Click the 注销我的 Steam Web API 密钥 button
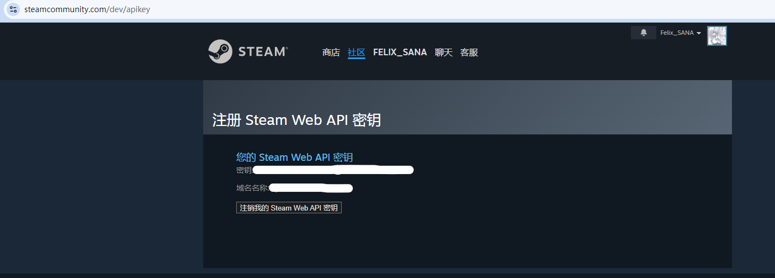775x278 pixels. point(289,208)
